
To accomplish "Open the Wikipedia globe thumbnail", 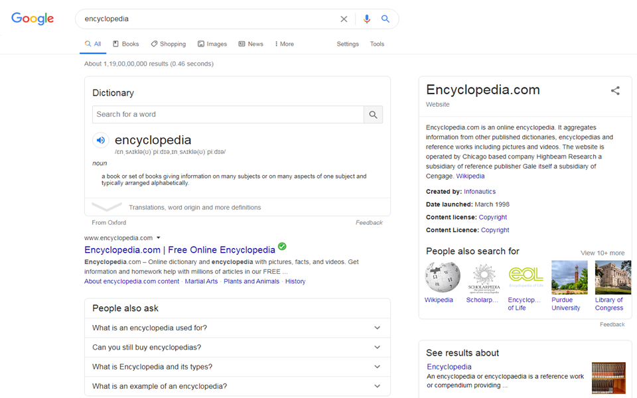I will tap(442, 277).
